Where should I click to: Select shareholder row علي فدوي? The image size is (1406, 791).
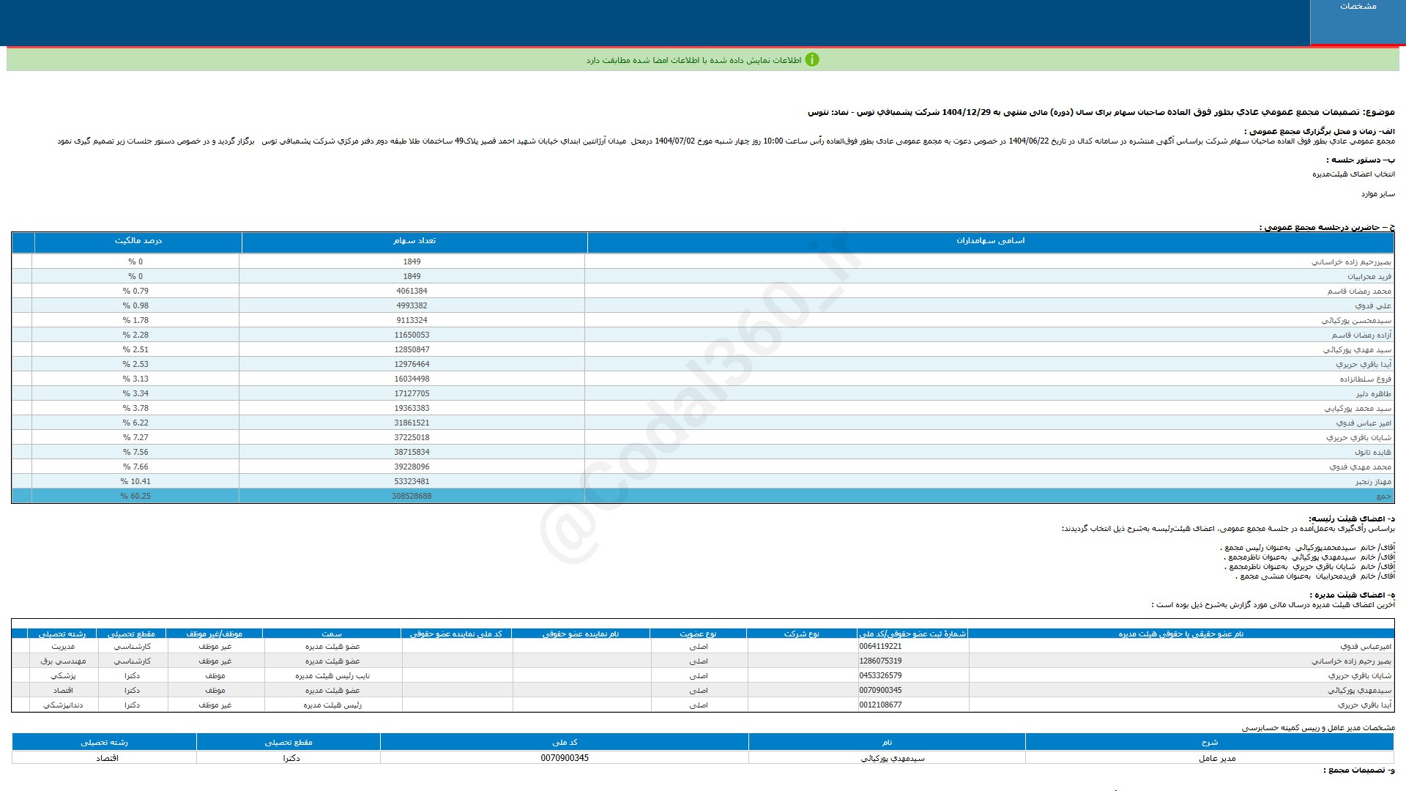coord(1372,306)
